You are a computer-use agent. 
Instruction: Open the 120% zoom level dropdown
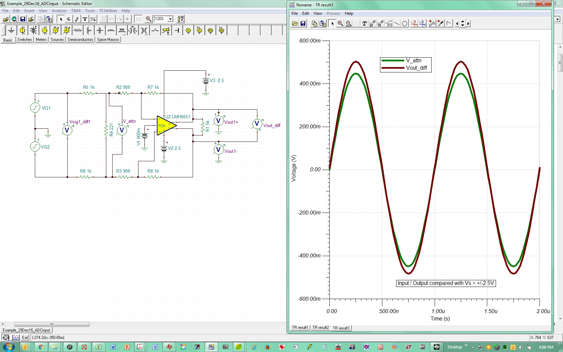(x=170, y=19)
